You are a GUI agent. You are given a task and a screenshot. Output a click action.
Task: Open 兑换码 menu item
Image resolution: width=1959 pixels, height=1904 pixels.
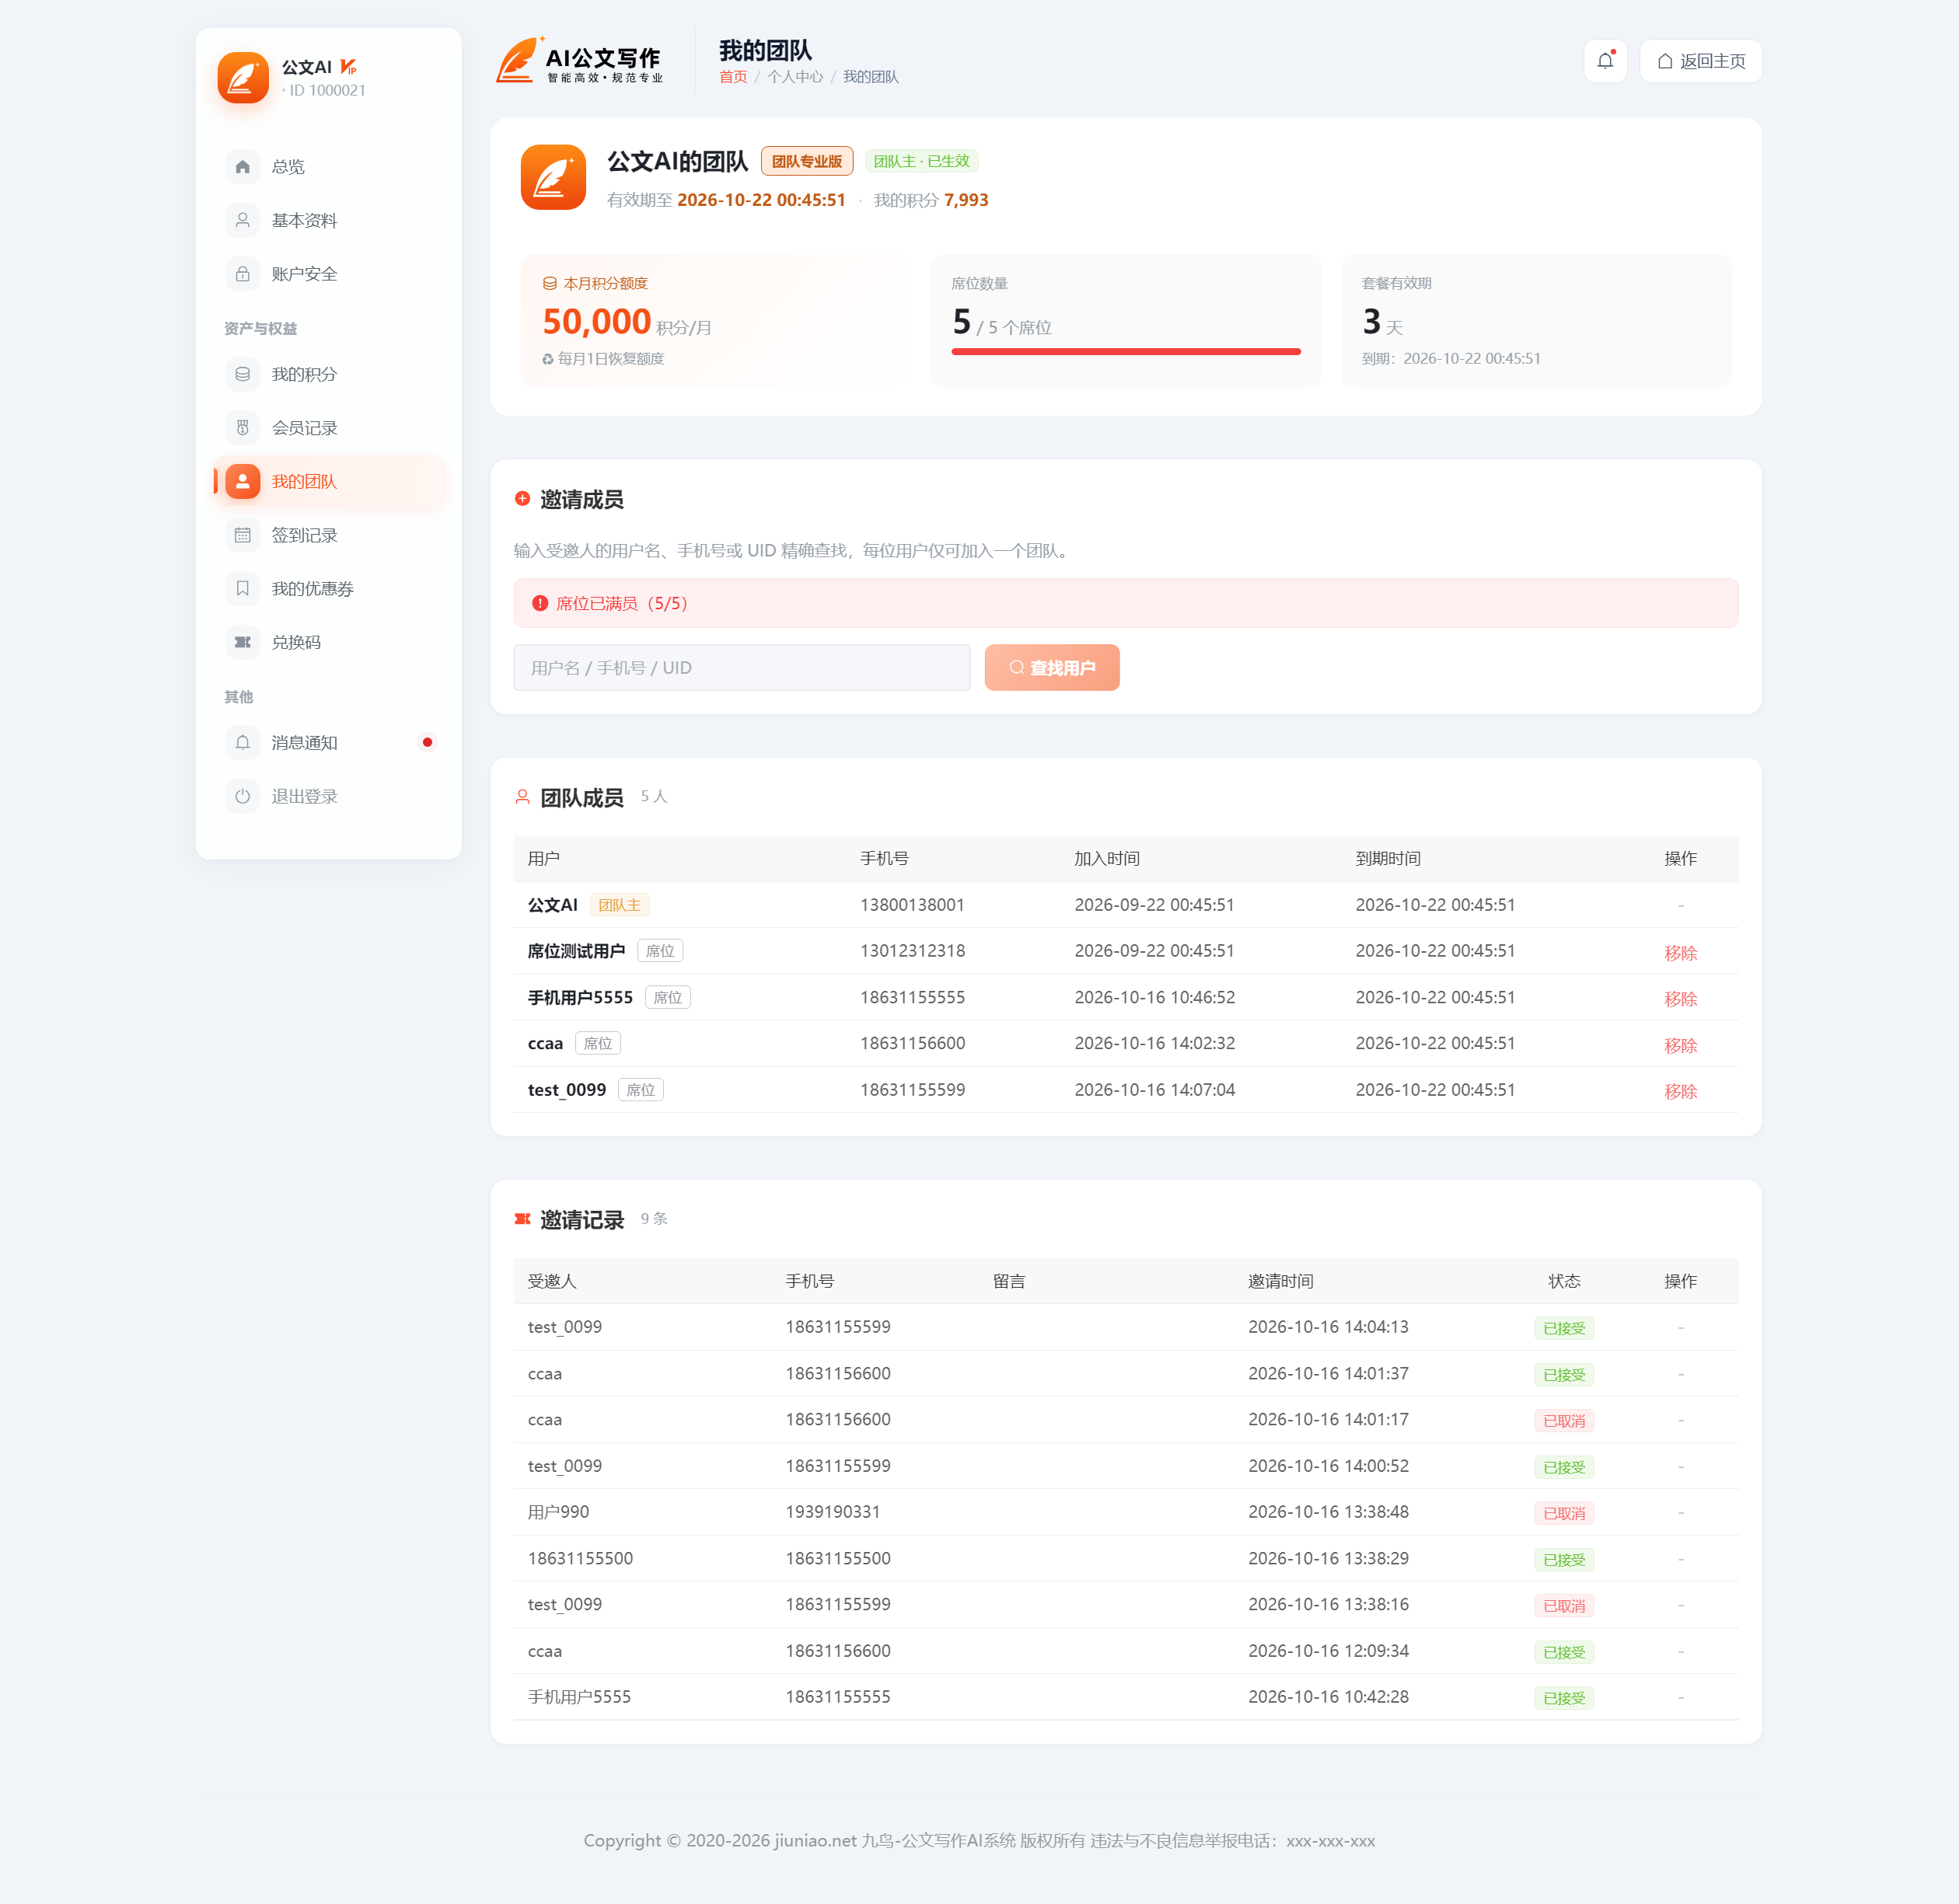click(x=329, y=642)
